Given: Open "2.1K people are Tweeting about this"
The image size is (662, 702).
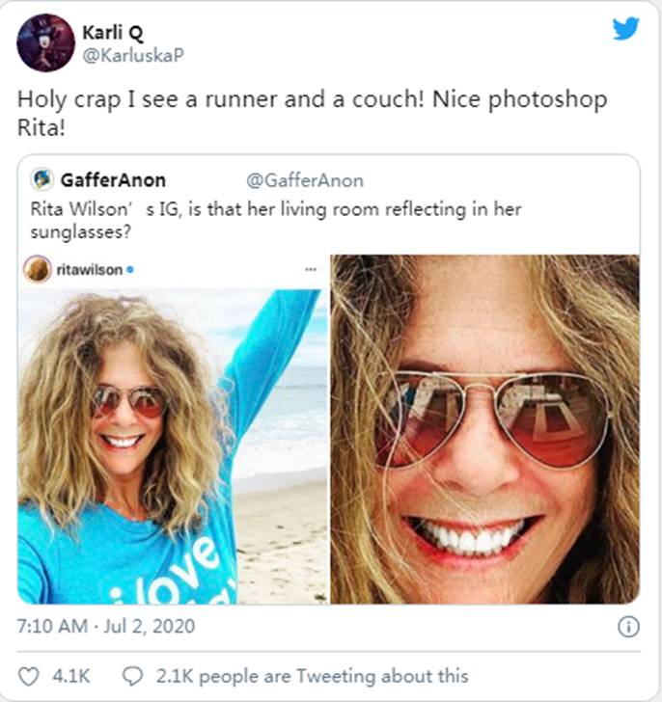Looking at the screenshot, I should point(311,676).
